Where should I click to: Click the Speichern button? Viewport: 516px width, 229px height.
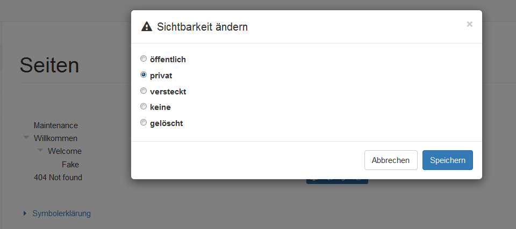[x=447, y=160]
